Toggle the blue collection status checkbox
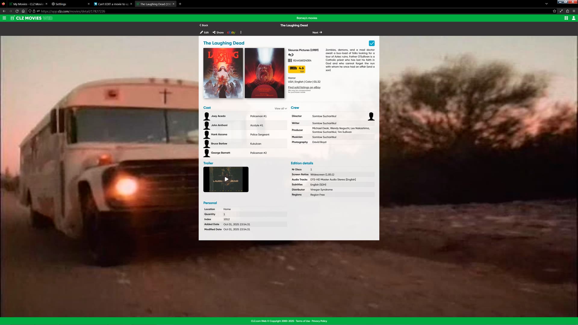Screen dimensions: 578x325 click(x=372, y=43)
